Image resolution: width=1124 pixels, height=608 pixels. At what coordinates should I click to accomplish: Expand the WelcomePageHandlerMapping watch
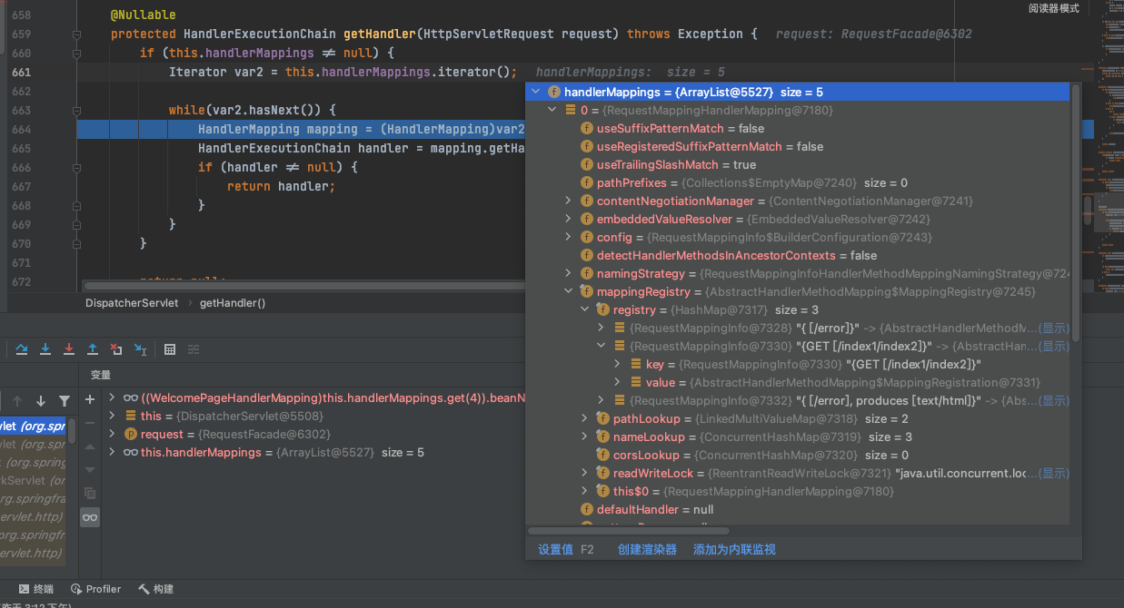(112, 397)
